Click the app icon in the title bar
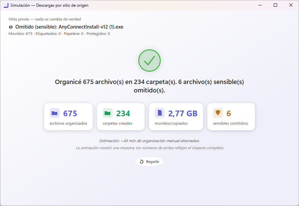 coord(6,5)
